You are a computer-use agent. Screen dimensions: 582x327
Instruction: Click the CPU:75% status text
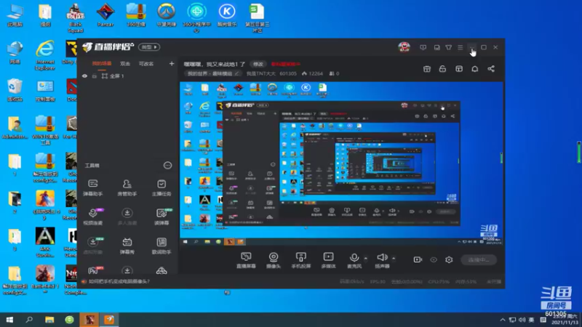click(439, 282)
